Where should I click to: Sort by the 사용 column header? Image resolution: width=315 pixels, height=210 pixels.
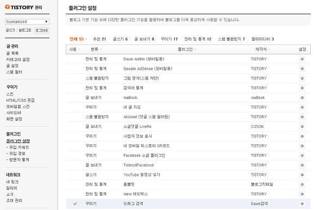(x=74, y=50)
